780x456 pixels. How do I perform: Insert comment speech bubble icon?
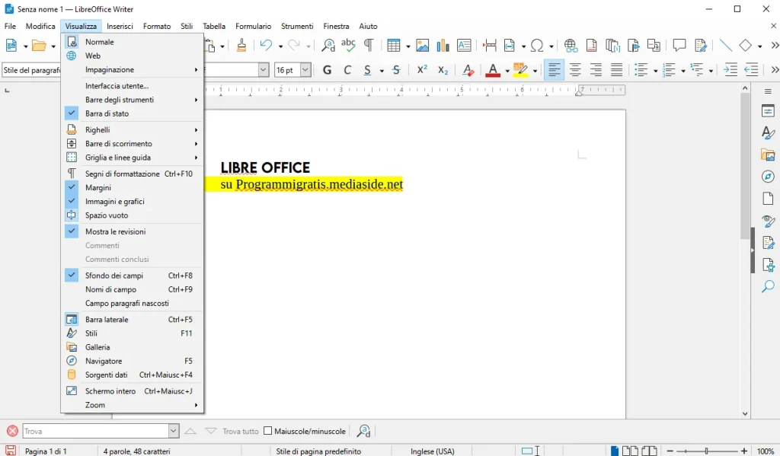[x=679, y=45]
